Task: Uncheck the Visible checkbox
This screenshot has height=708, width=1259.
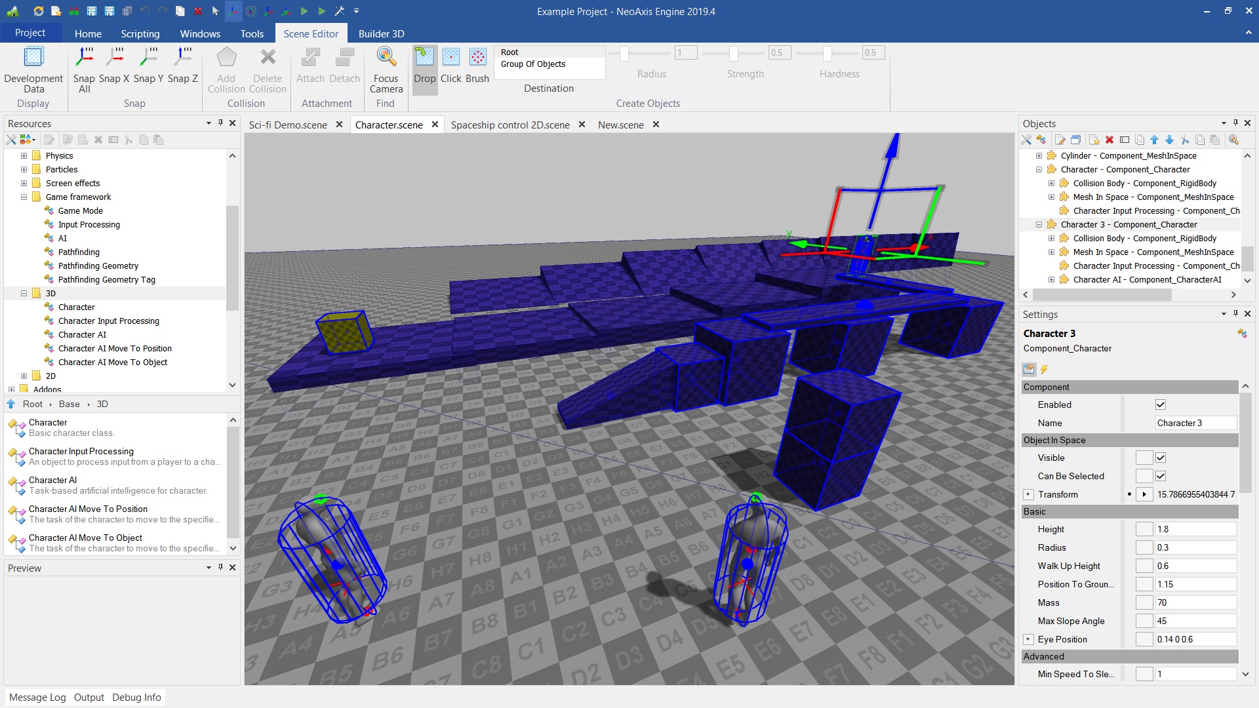Action: point(1161,458)
